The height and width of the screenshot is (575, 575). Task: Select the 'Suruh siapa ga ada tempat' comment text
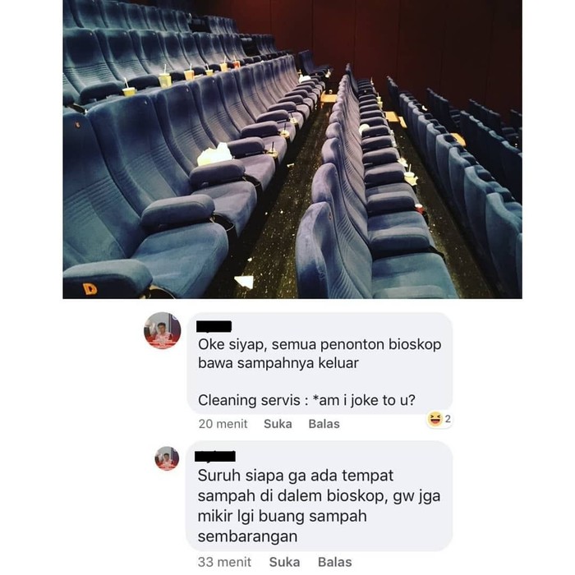pos(319,506)
